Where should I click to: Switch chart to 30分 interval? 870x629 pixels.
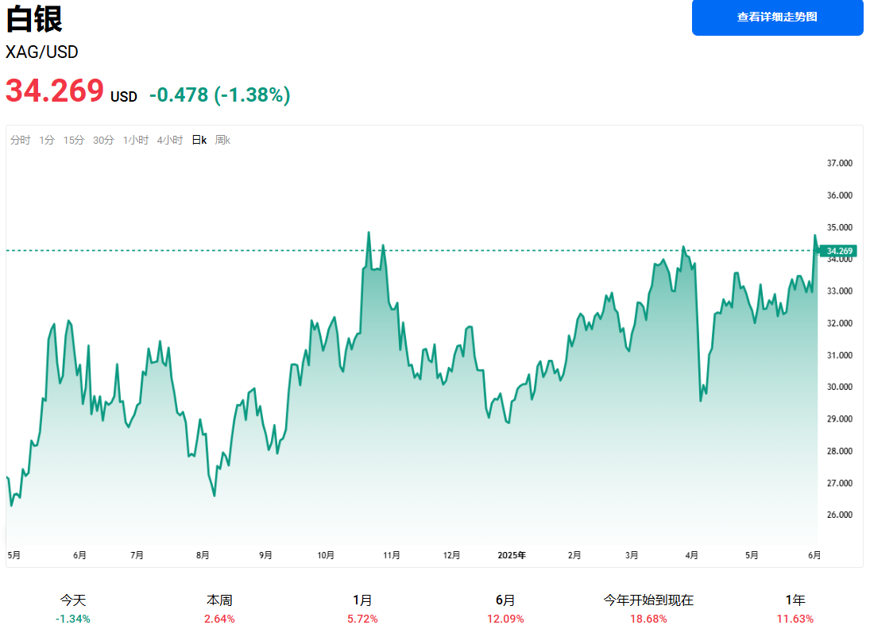coord(103,141)
